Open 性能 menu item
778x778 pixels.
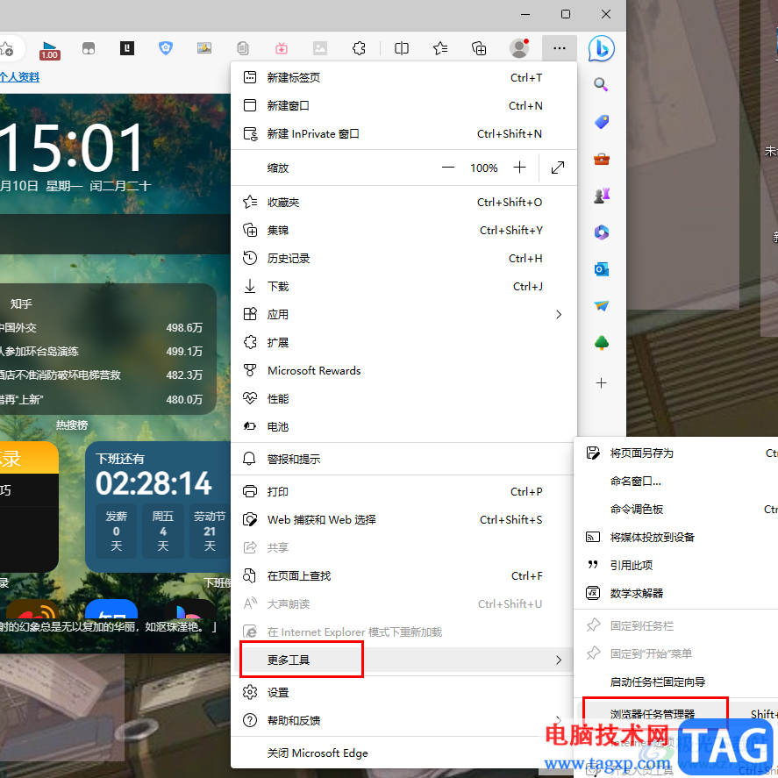[x=403, y=398]
